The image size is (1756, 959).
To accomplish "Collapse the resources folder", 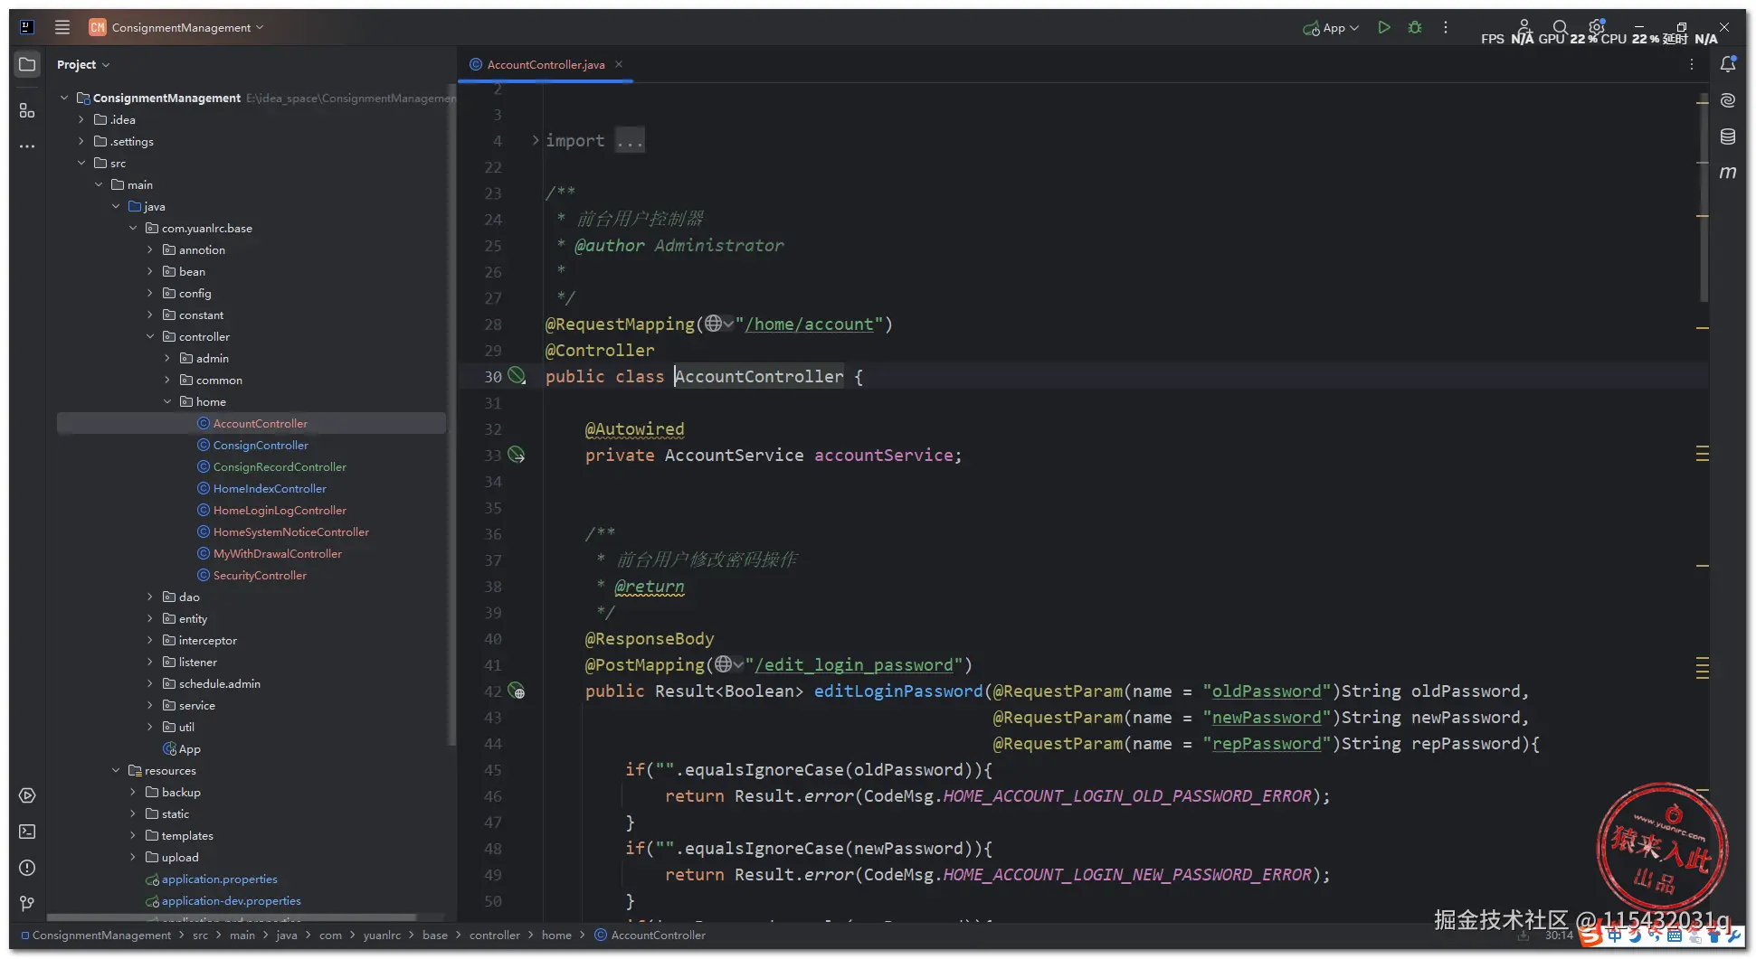I will pos(116,770).
